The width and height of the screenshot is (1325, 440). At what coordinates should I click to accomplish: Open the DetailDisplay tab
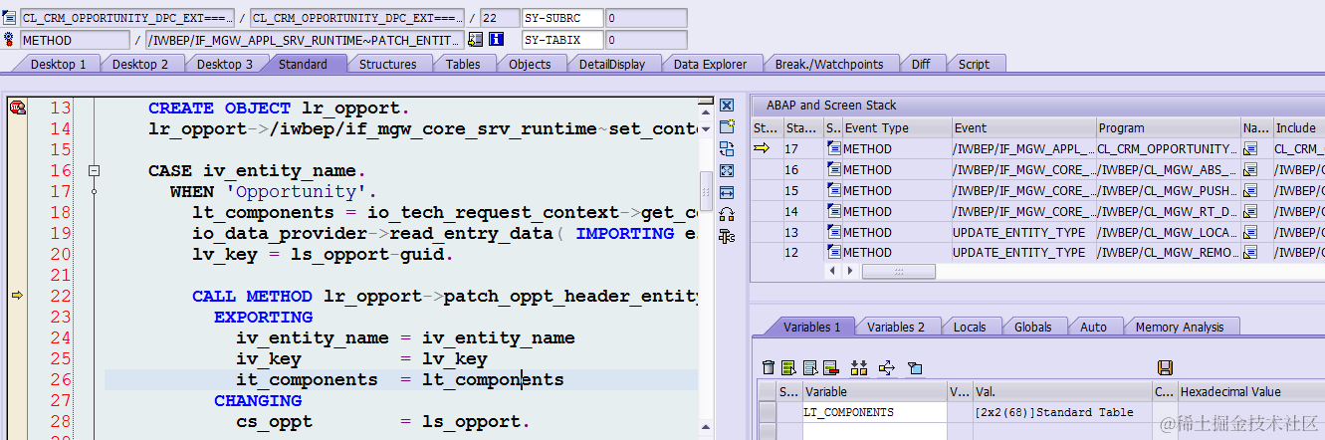click(x=612, y=64)
